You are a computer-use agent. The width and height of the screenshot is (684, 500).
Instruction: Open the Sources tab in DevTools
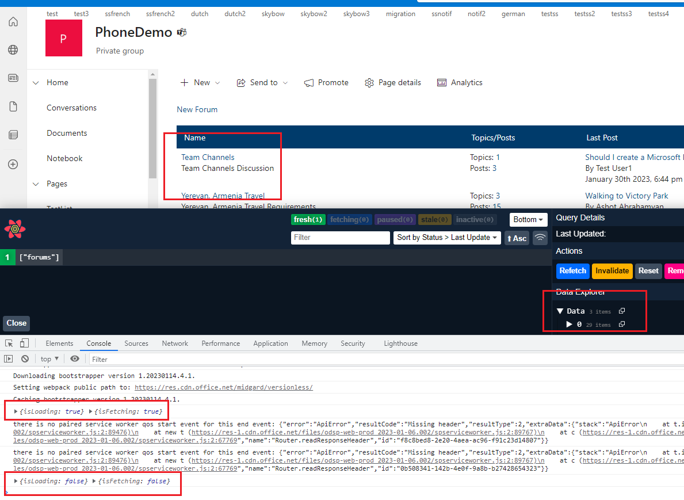pyautogui.click(x=136, y=343)
